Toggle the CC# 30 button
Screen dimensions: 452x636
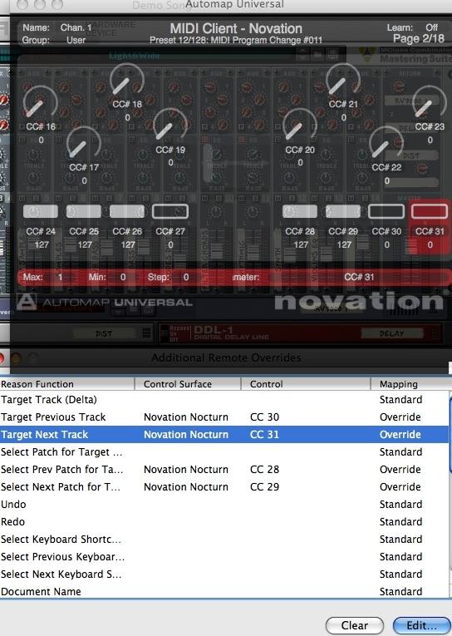[386, 211]
